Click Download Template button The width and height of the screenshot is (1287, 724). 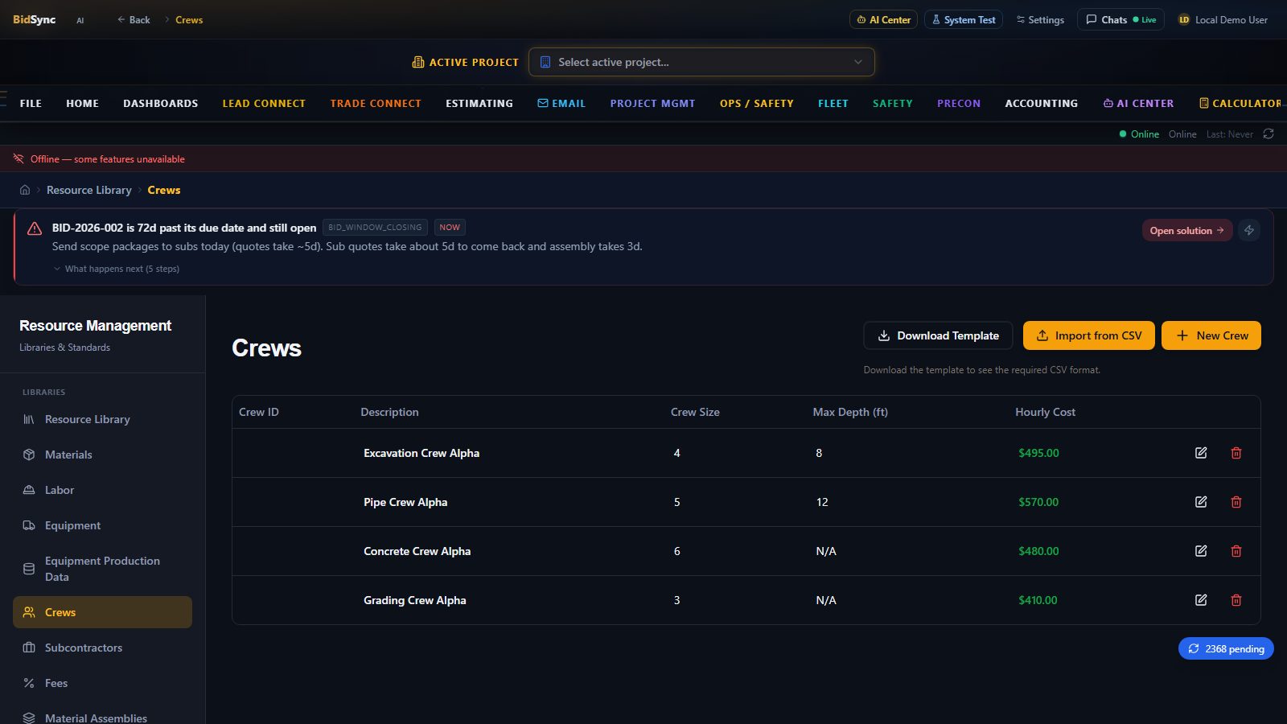coord(938,335)
